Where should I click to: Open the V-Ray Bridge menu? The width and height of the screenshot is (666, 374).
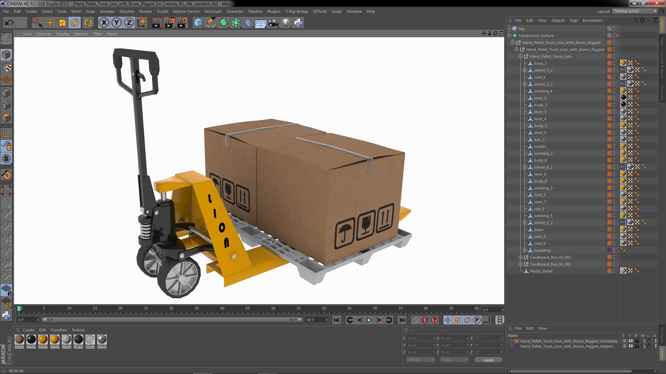coord(297,11)
